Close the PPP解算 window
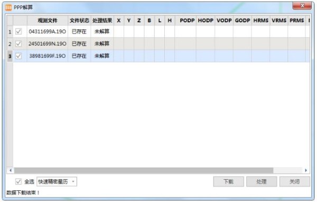This screenshot has height=202, width=317. [302, 6]
